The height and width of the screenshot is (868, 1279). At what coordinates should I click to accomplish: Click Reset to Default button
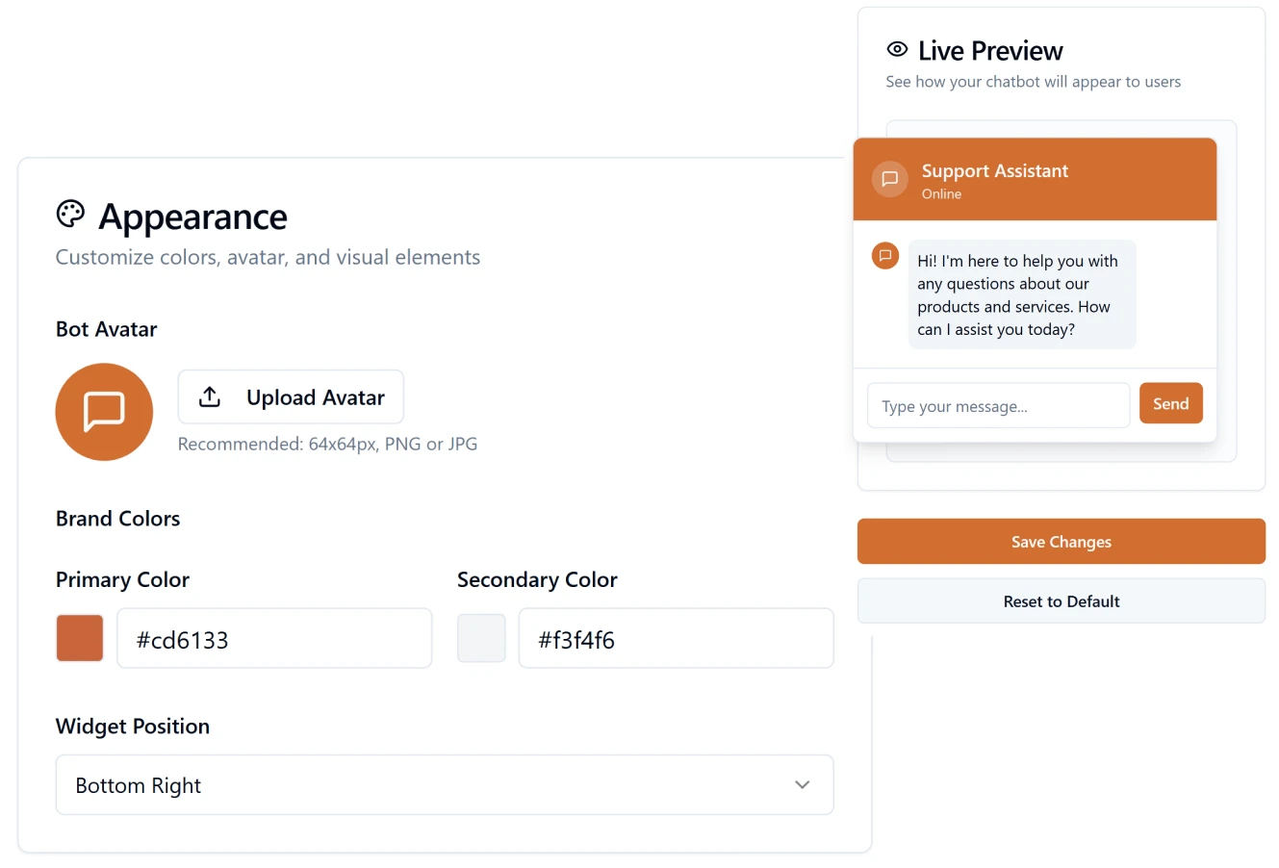coord(1061,601)
